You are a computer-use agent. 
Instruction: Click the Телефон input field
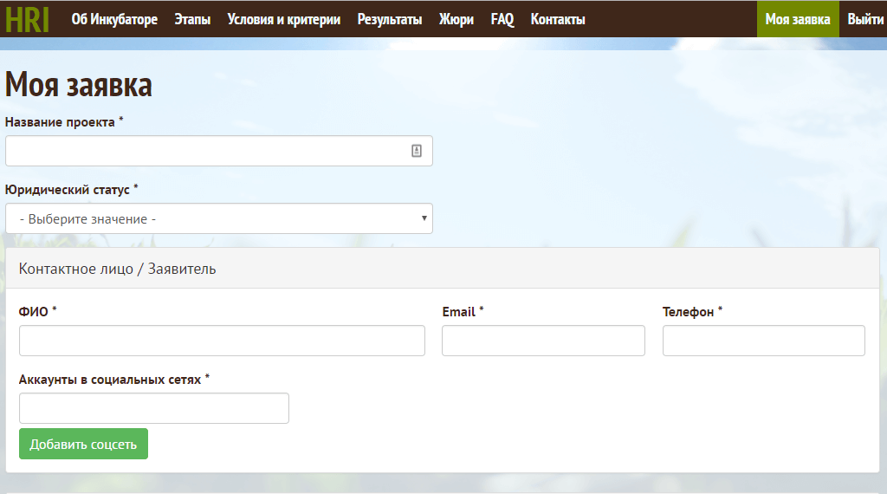tap(763, 341)
